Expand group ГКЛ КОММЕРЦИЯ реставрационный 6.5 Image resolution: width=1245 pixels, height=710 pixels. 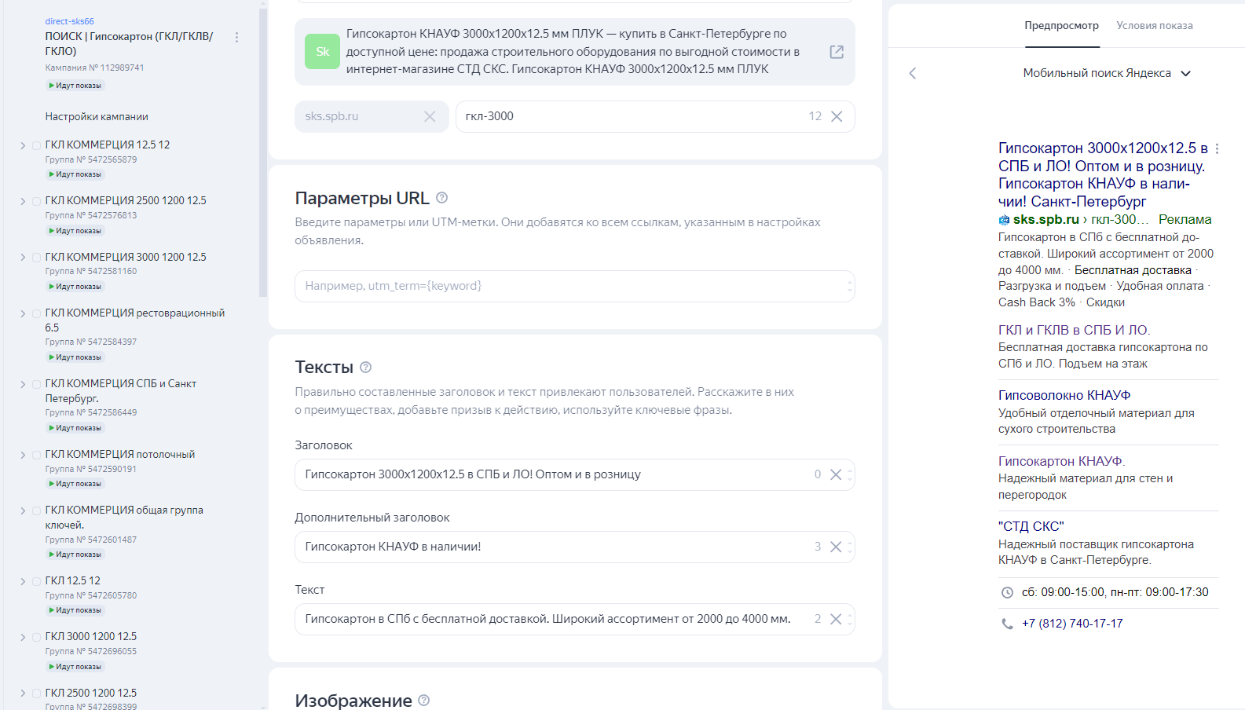point(23,313)
